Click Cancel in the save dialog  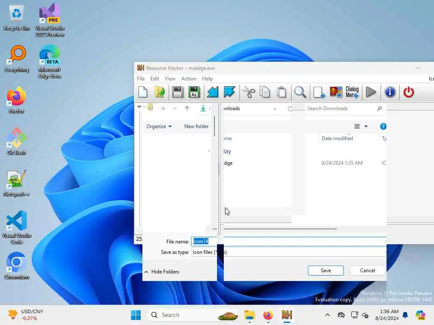click(367, 270)
